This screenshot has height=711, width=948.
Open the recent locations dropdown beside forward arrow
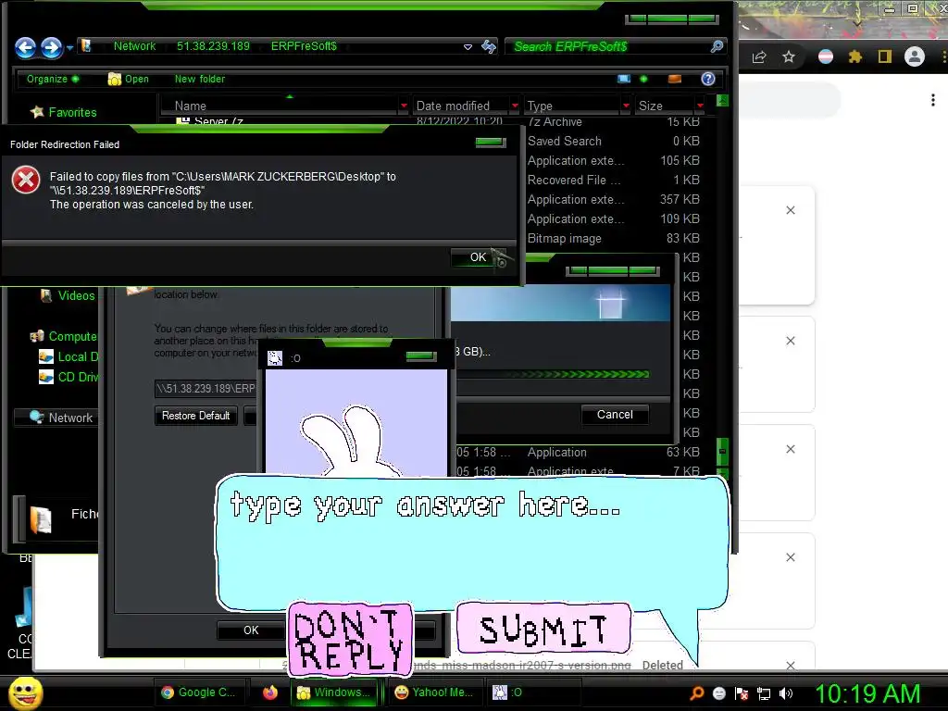pos(70,47)
